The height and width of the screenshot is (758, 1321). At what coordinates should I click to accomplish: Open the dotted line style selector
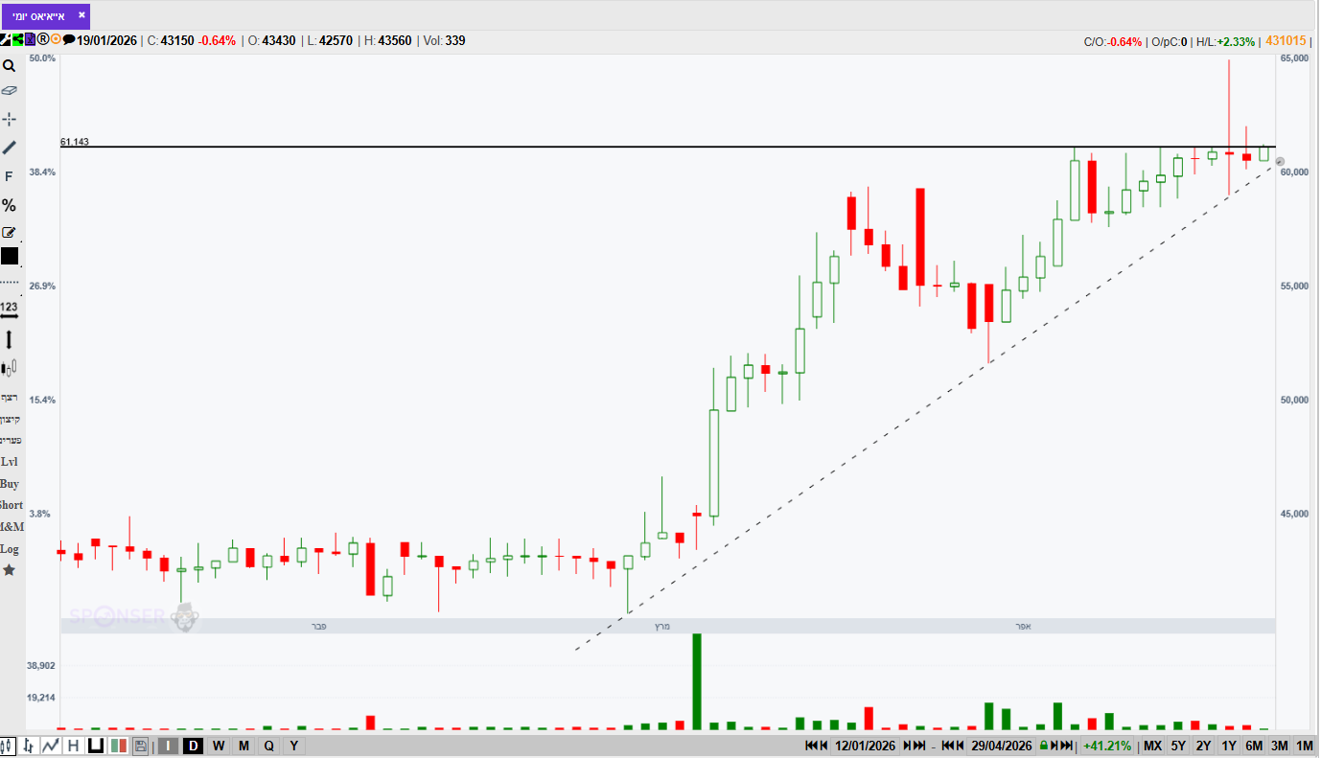tap(9, 283)
